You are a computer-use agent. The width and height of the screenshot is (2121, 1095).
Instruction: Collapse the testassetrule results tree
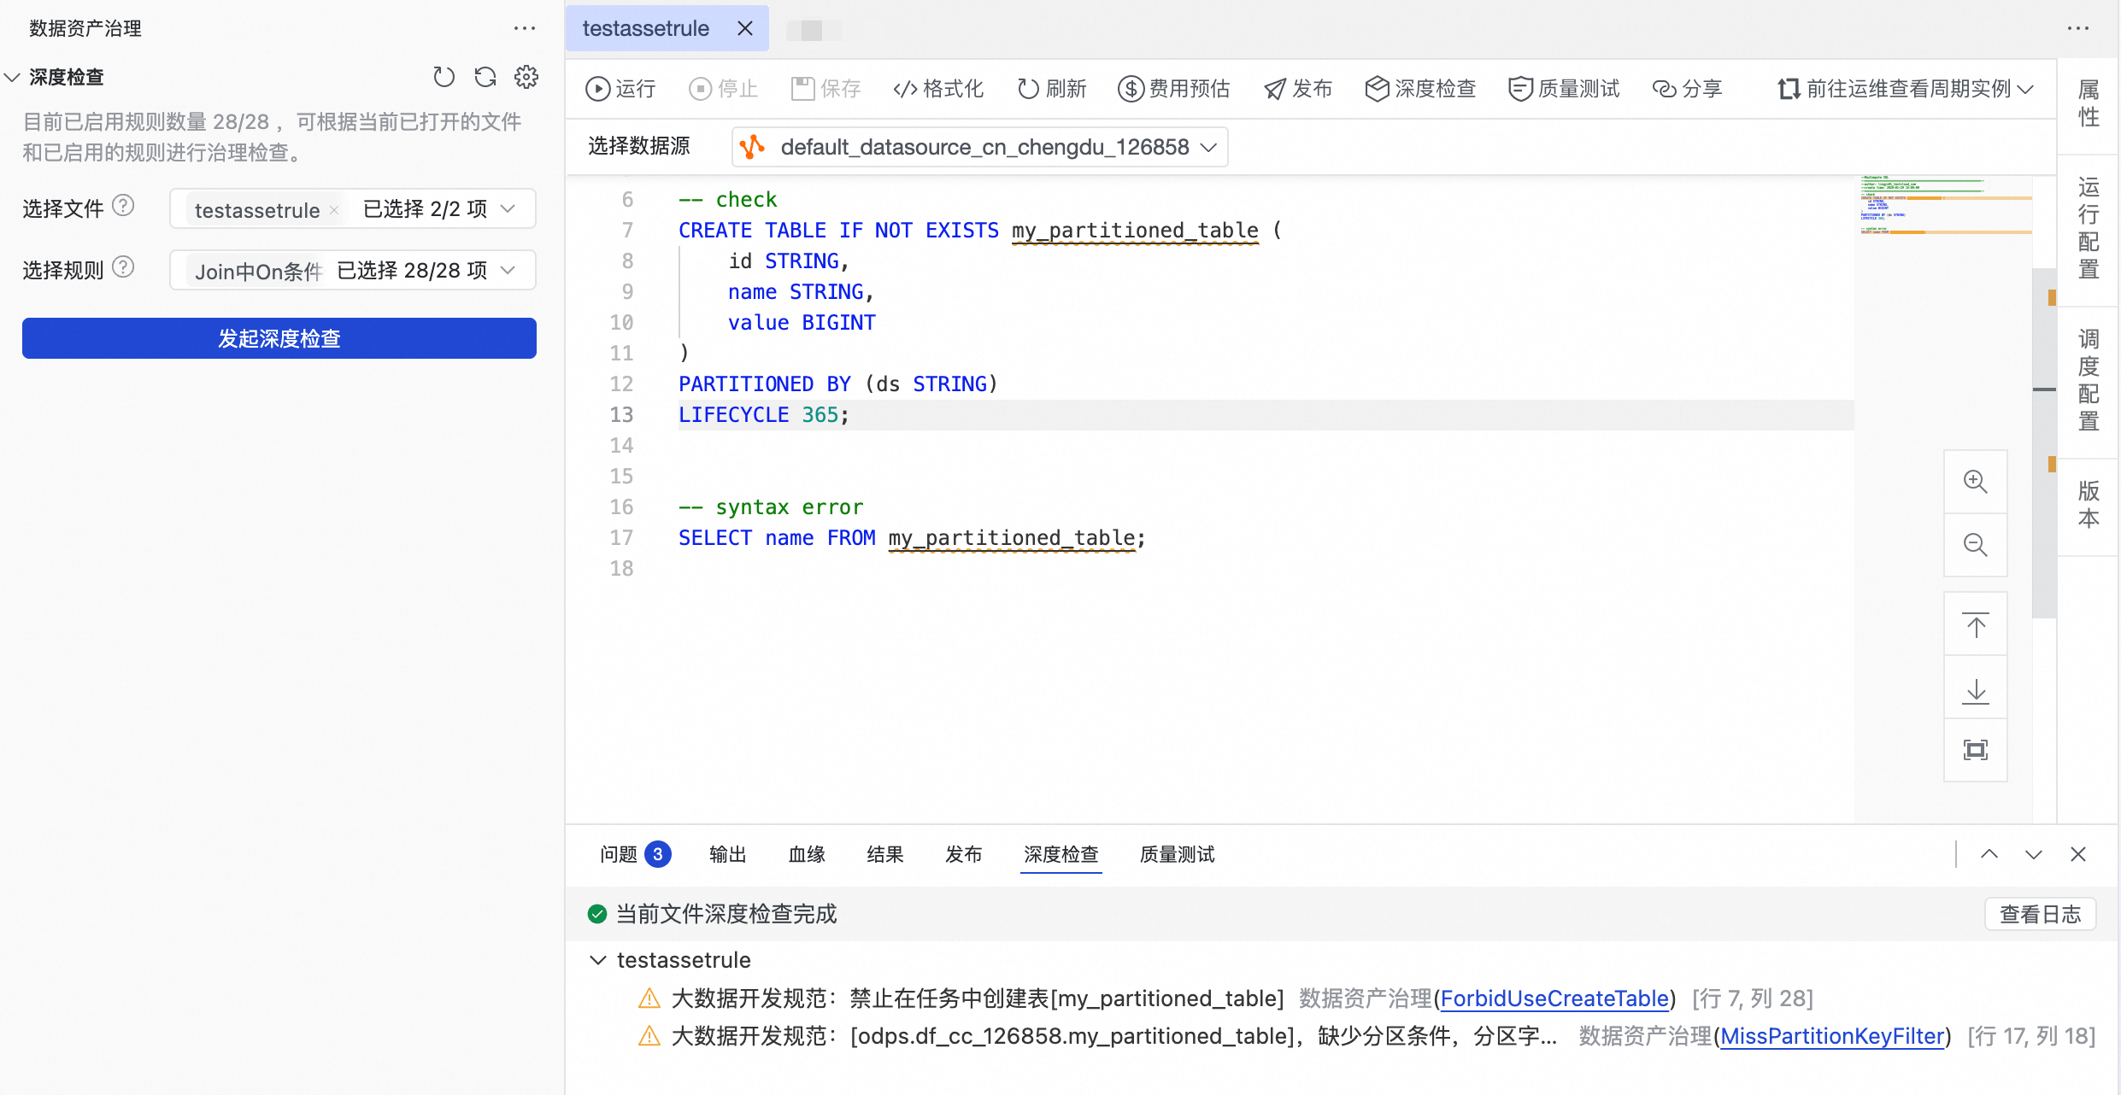(x=597, y=960)
